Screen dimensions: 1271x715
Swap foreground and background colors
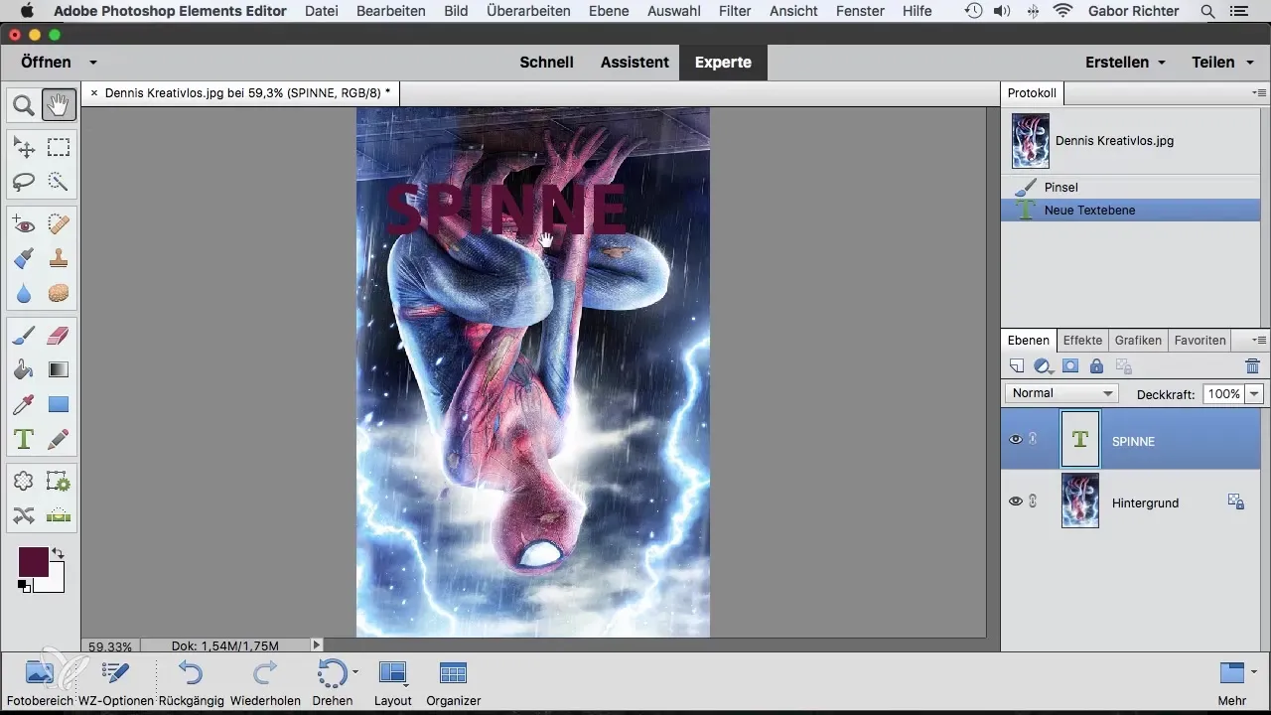[58, 553]
